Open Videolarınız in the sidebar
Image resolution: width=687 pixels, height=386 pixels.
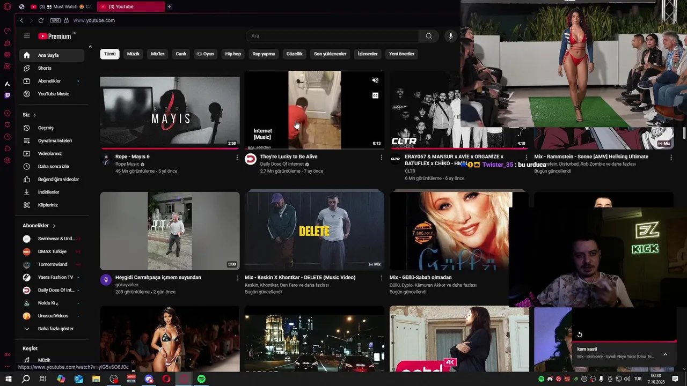51,153
